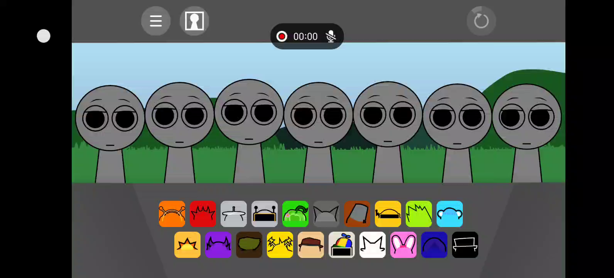Choose the yellow sun sound icon
Image resolution: width=614 pixels, height=278 pixels.
click(x=187, y=245)
